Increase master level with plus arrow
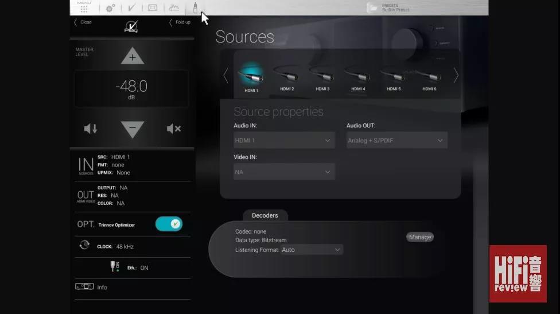This screenshot has width=560, height=314. (133, 57)
